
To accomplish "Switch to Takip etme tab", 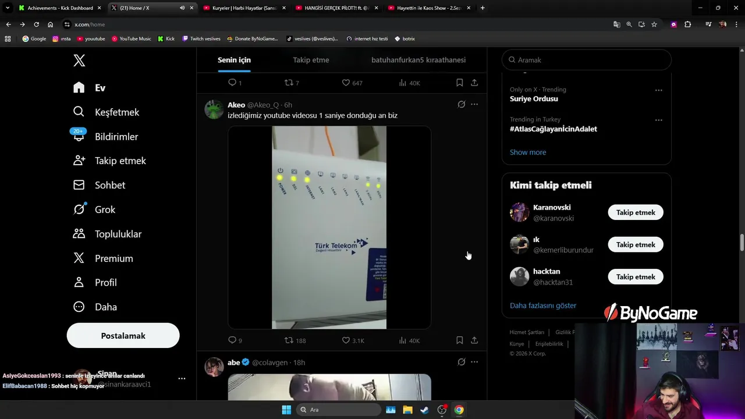I will tap(311, 60).
